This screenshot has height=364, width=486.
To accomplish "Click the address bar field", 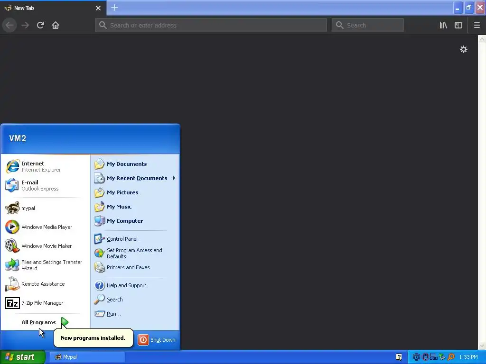I will 211,25.
